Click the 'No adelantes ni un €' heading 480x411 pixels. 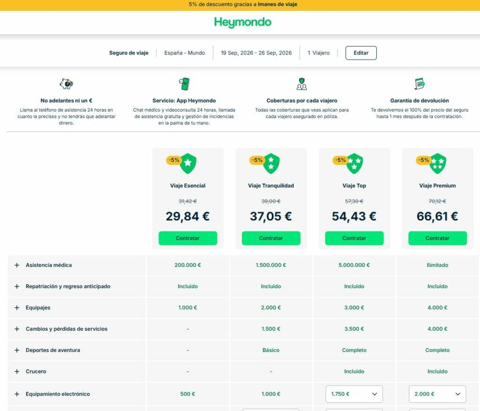pos(66,100)
